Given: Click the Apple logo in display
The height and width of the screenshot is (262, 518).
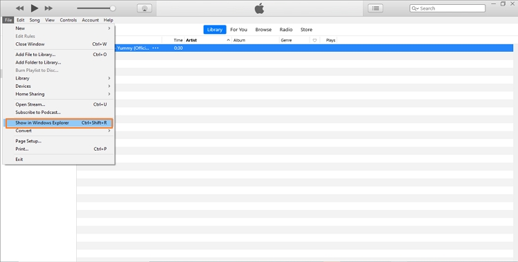Looking at the screenshot, I should point(259,8).
